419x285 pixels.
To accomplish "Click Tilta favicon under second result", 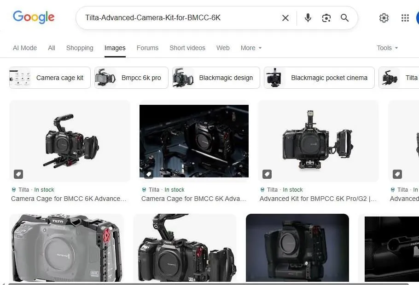I will point(144,190).
